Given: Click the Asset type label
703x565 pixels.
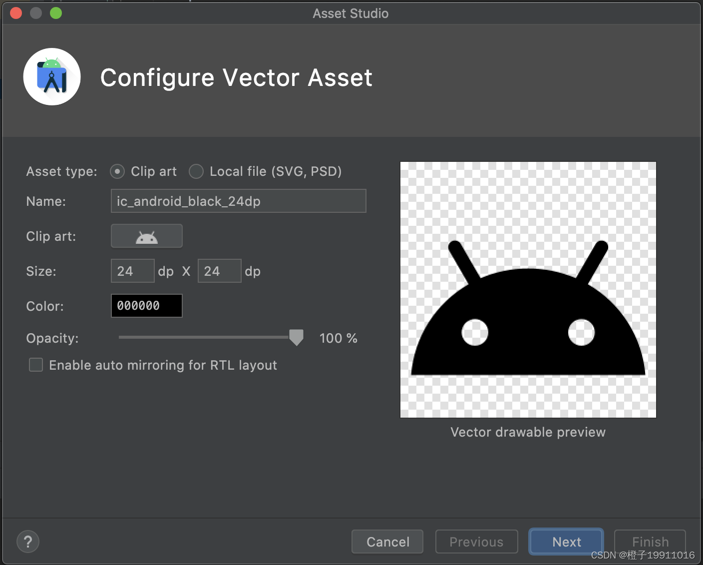Looking at the screenshot, I should 61,171.
